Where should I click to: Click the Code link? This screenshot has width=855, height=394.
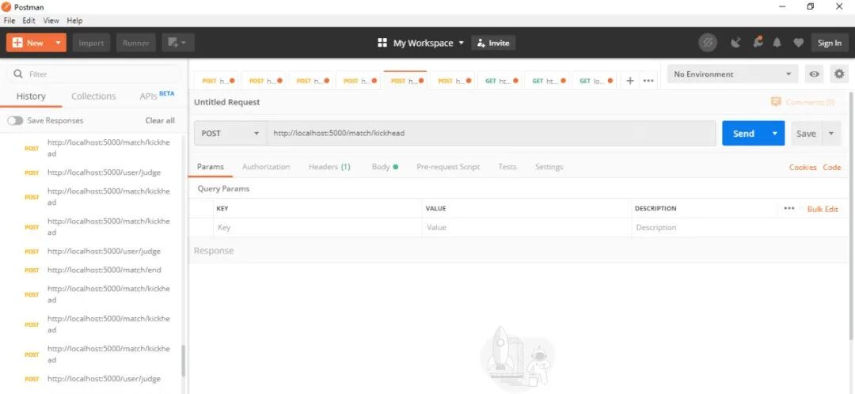(x=831, y=167)
